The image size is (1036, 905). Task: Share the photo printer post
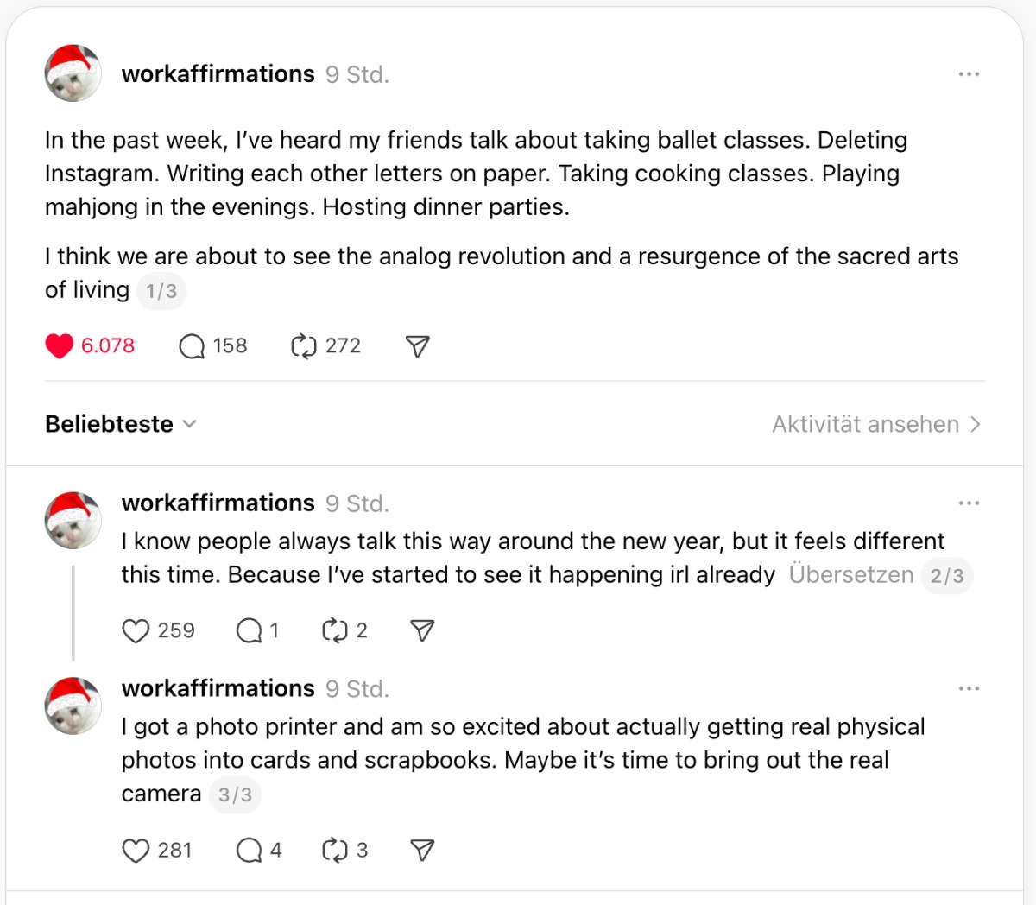coord(422,851)
